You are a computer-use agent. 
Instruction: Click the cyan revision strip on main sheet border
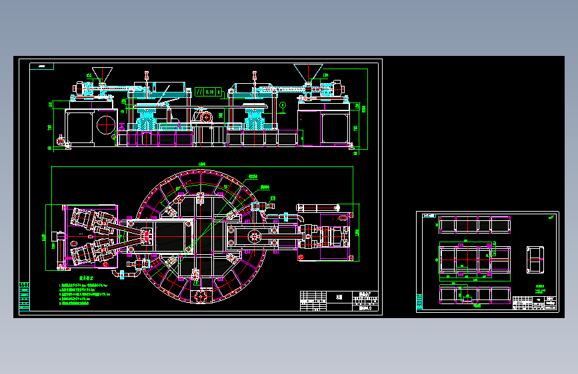pos(24,296)
